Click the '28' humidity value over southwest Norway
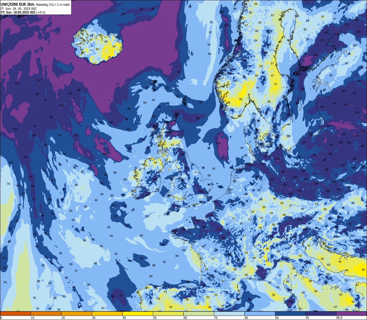Screen dimensions: 367x320 pyautogui.click(x=229, y=102)
